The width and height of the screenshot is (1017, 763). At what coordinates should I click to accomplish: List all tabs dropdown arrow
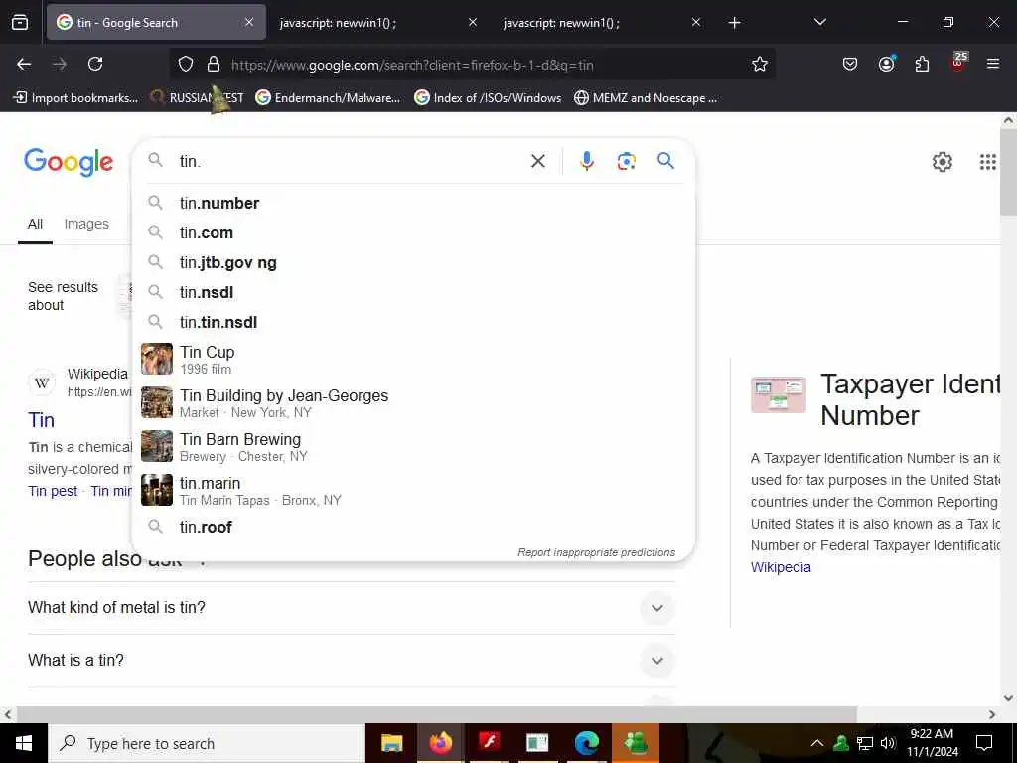(819, 23)
